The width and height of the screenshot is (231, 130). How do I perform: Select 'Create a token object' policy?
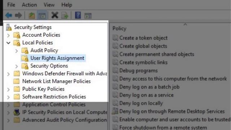pos(143,38)
